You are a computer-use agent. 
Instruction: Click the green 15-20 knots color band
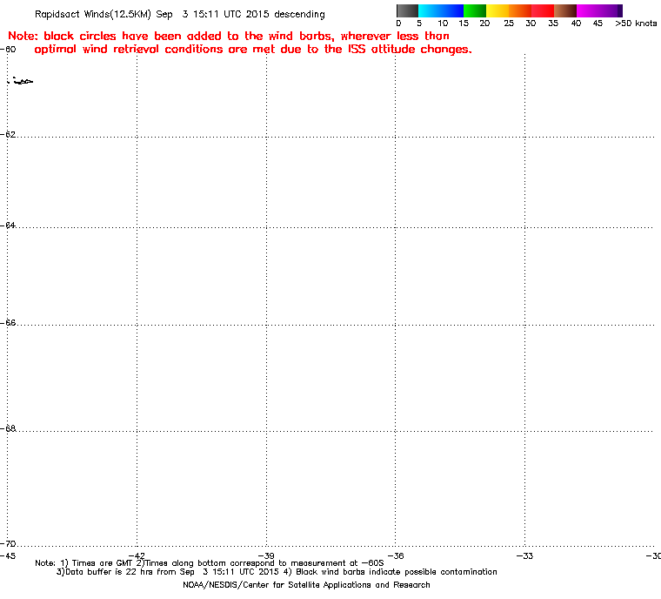pos(475,10)
